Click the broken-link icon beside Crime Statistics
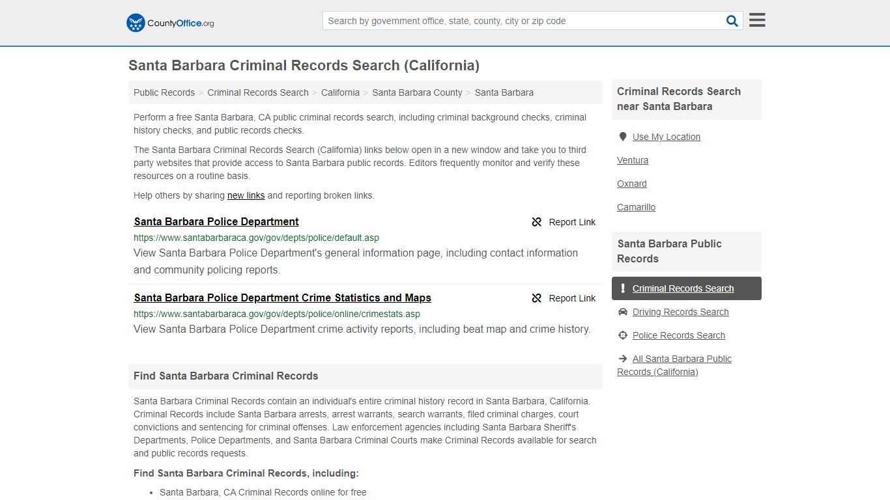Screen dimensions: 890x500 (x=536, y=298)
